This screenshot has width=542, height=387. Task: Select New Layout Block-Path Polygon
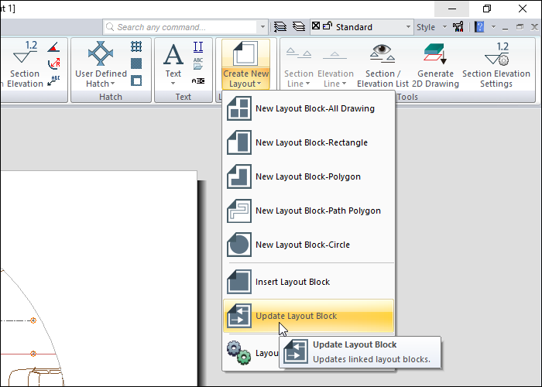(317, 211)
